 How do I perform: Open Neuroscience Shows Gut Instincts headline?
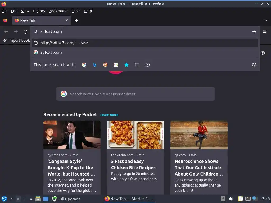(x=198, y=167)
